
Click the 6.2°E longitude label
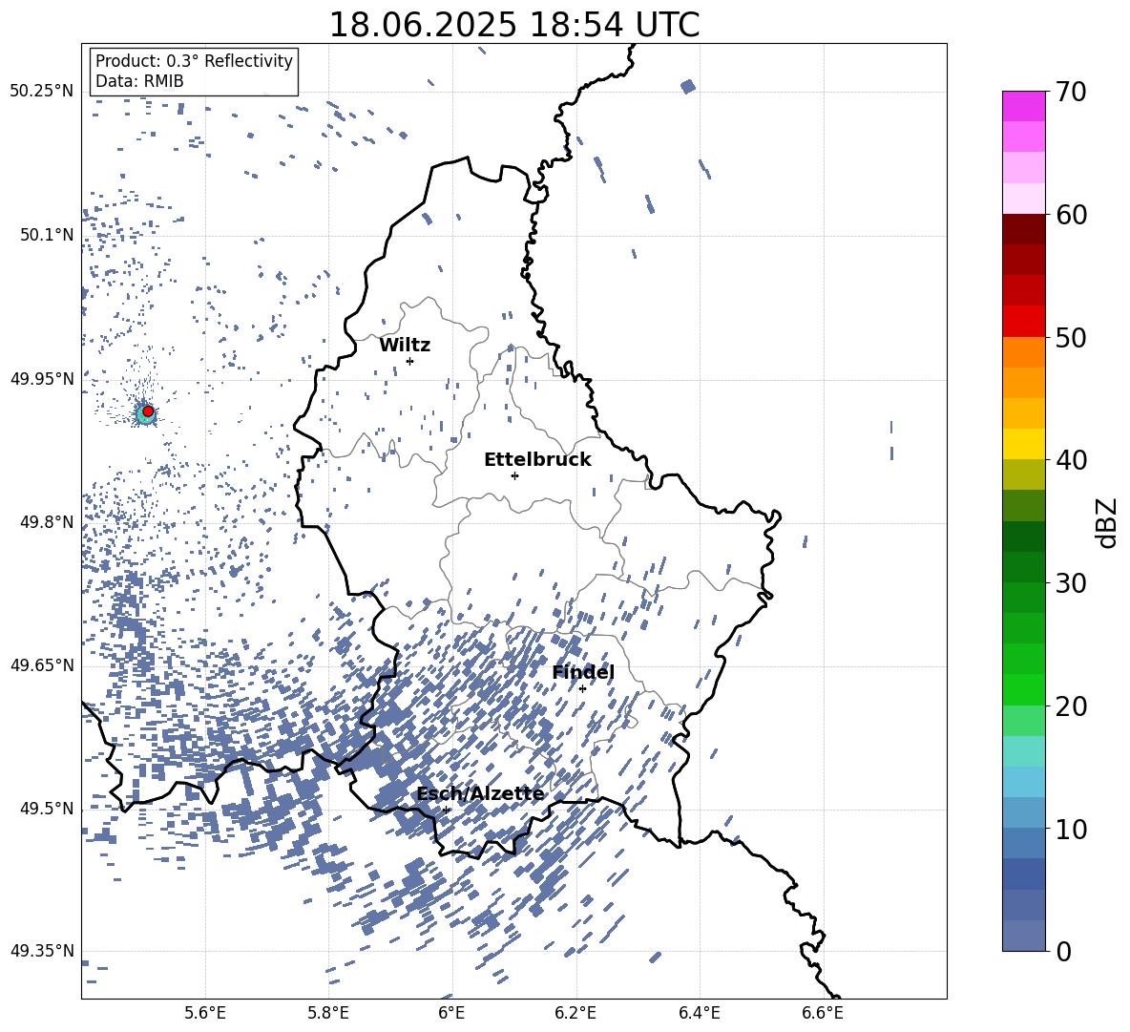[575, 1013]
